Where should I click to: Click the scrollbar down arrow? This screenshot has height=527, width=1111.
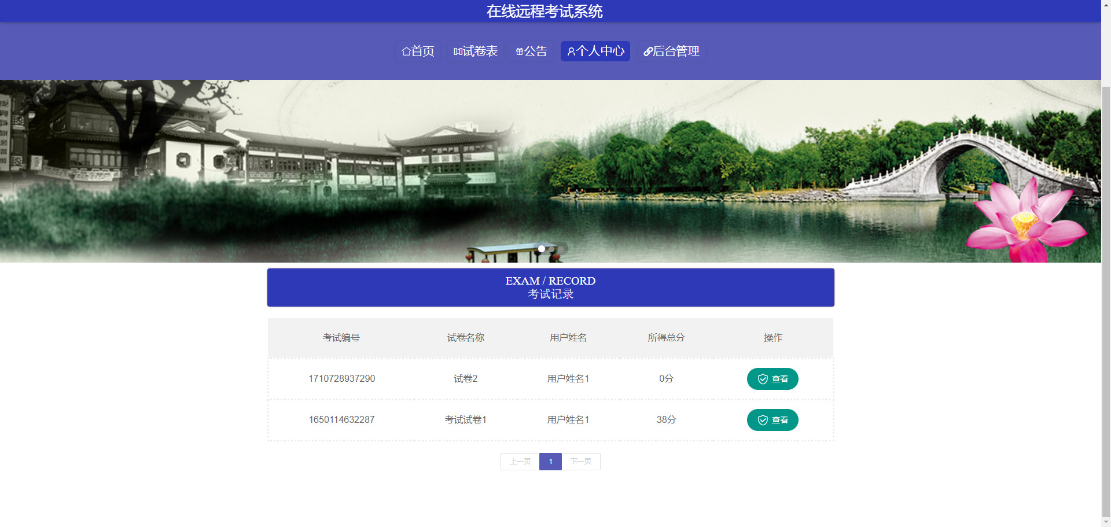(x=1106, y=522)
